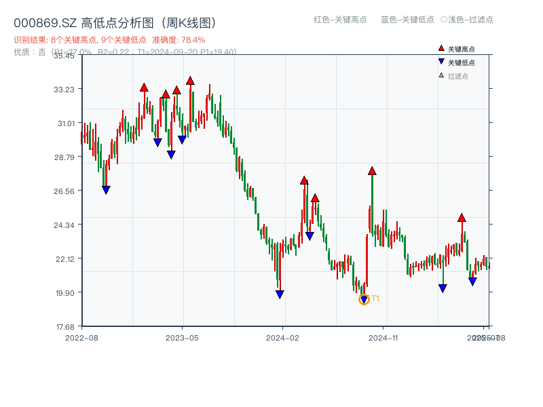Click the 2023-05 x-axis date label
543x407 pixels.
click(182, 338)
